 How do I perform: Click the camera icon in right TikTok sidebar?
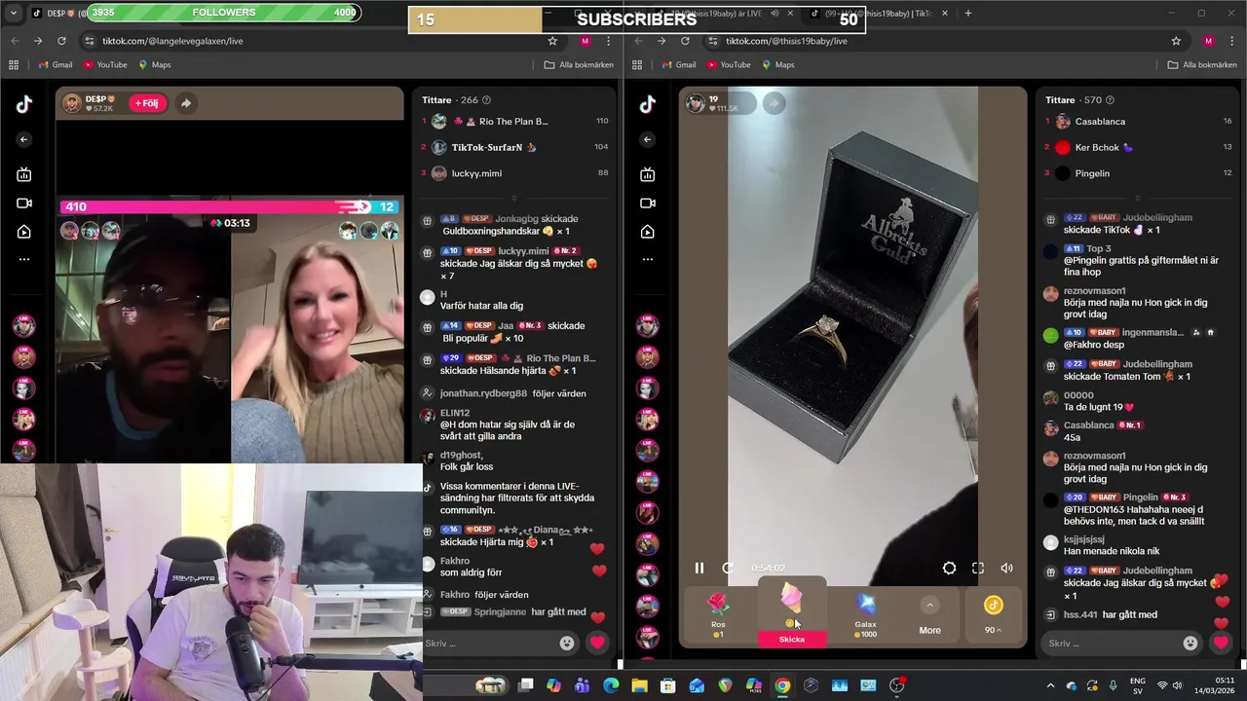point(648,203)
